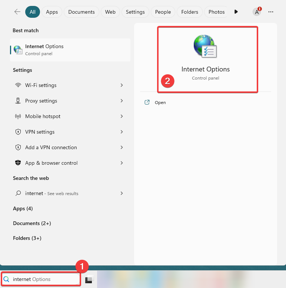Expand Proxy settings chevron

click(x=122, y=101)
